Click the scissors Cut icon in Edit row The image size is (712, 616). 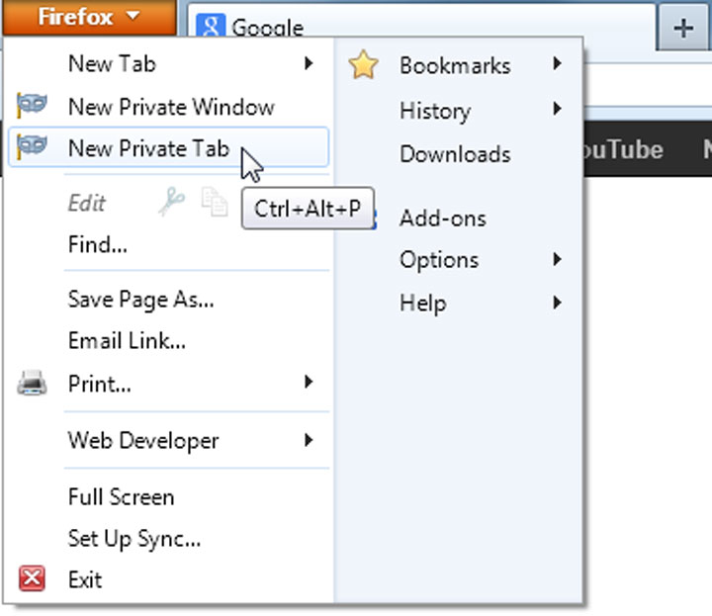pyautogui.click(x=172, y=201)
